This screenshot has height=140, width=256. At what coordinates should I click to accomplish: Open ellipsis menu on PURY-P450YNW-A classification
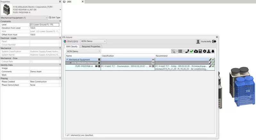150,66
